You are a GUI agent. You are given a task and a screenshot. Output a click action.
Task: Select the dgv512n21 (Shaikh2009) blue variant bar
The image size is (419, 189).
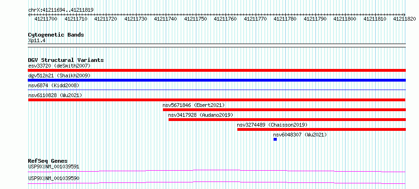(x=217, y=80)
